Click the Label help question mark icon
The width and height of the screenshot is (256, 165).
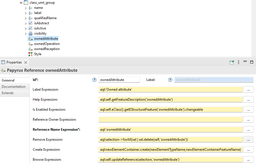170,80
